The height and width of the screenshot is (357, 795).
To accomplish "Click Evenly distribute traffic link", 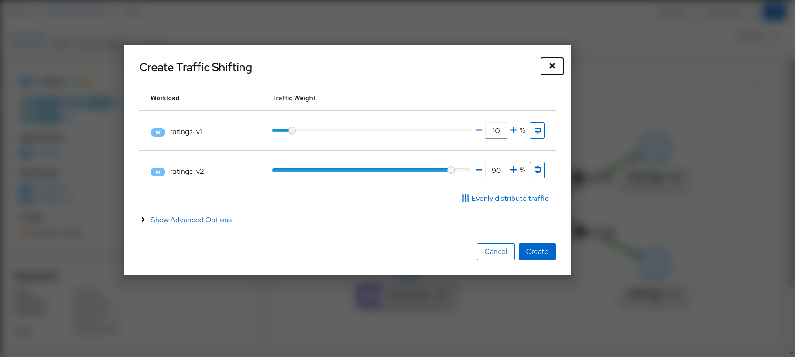I will (x=505, y=199).
